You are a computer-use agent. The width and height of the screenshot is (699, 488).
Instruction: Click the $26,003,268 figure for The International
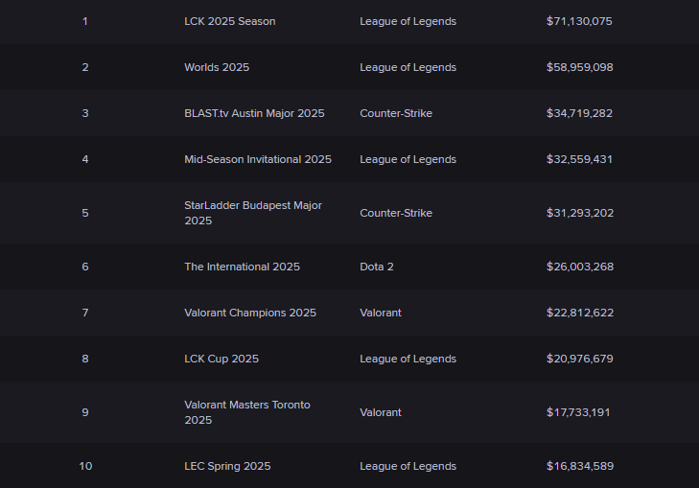point(579,267)
